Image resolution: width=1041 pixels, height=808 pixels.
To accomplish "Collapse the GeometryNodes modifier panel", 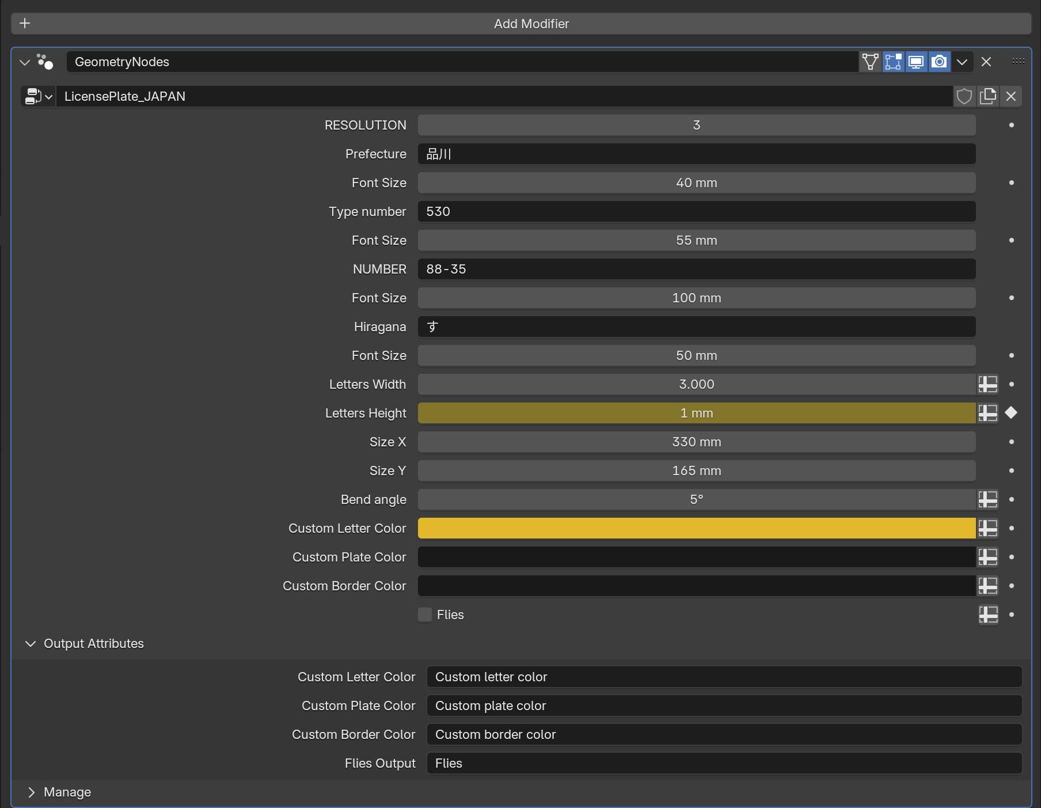I will click(x=25, y=62).
